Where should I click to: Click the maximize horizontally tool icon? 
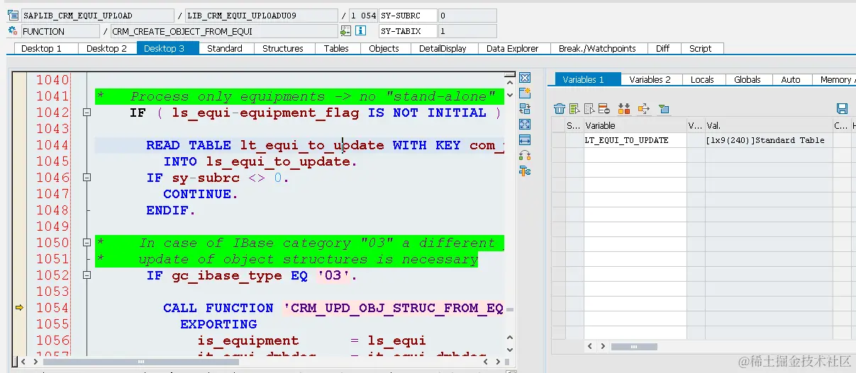[x=526, y=140]
